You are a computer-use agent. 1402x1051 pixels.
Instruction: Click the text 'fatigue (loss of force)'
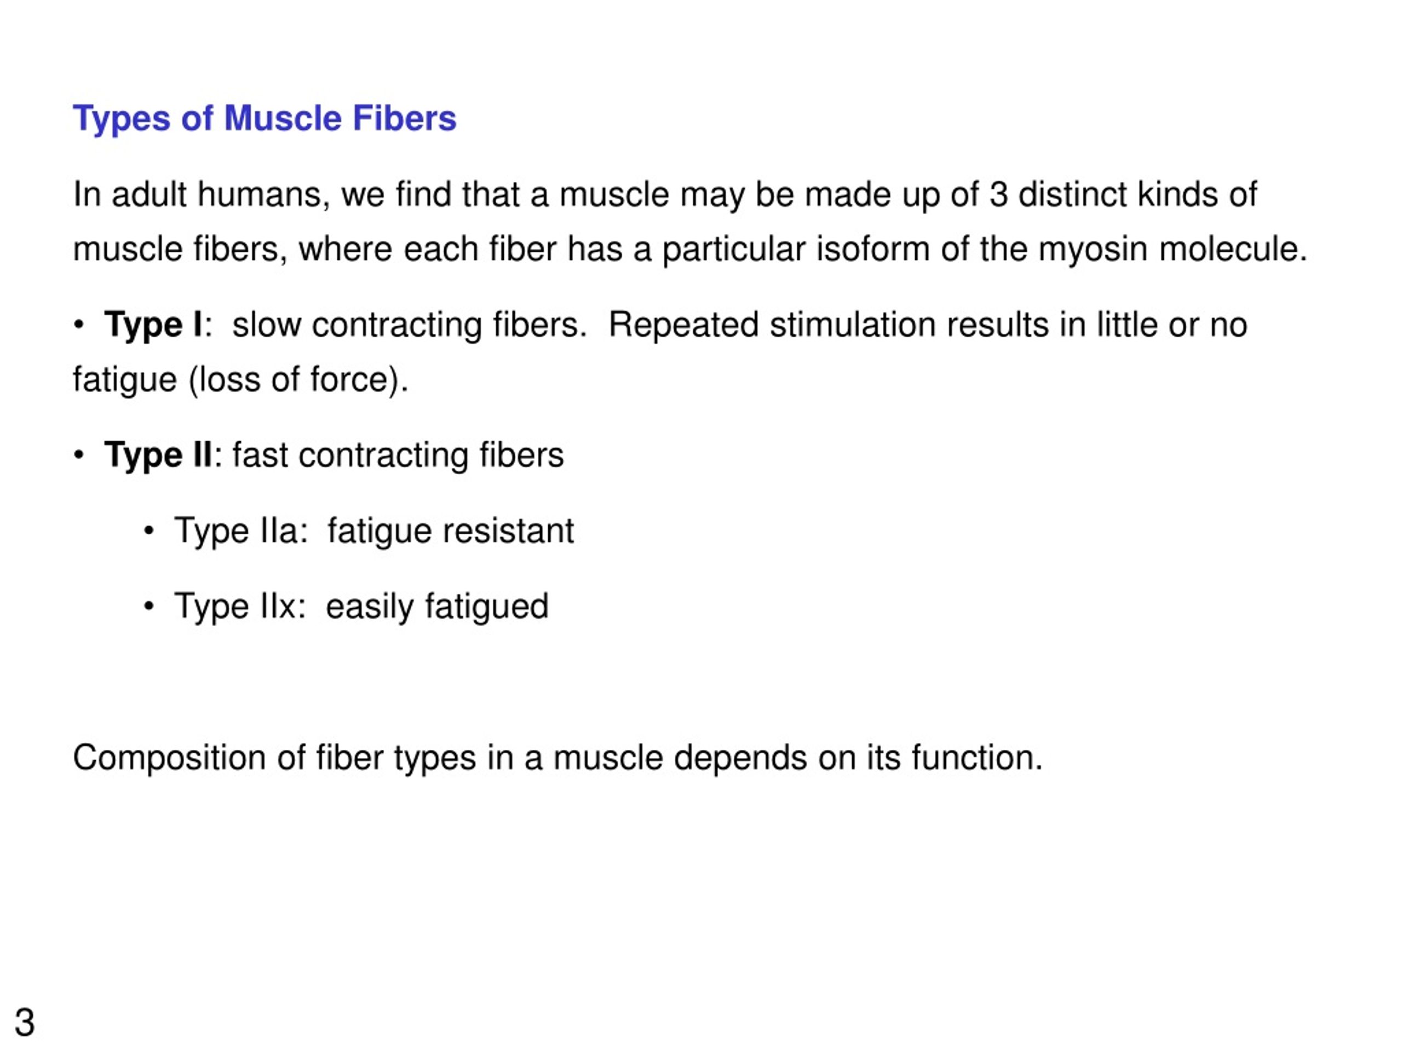tap(238, 380)
